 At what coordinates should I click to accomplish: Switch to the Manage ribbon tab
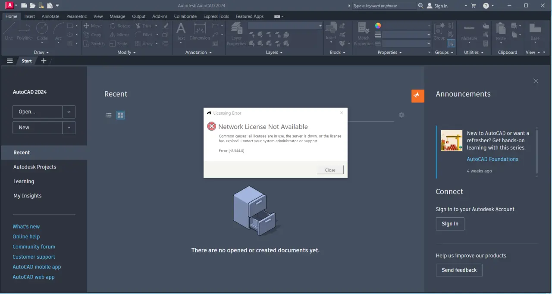click(117, 16)
